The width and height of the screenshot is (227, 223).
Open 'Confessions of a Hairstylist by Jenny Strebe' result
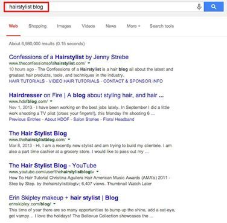click(x=69, y=57)
